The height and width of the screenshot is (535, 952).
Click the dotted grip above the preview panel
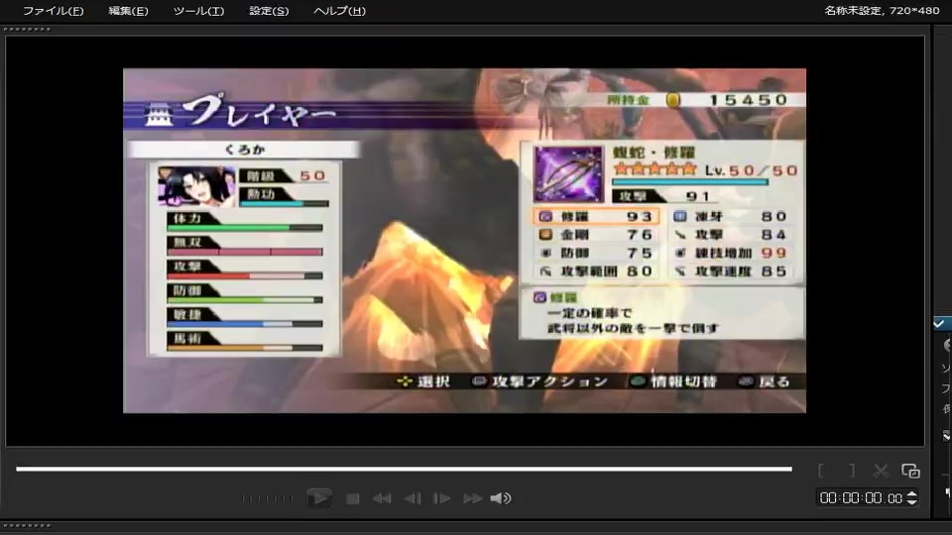click(27, 29)
